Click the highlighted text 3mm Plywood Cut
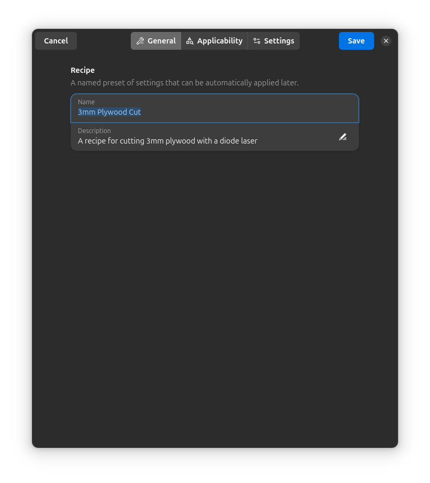This screenshot has height=483, width=430. coord(109,112)
